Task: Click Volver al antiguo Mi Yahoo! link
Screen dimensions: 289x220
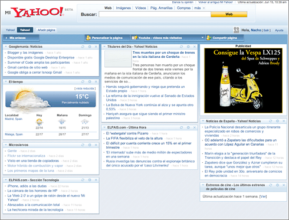Action: click(215, 2)
